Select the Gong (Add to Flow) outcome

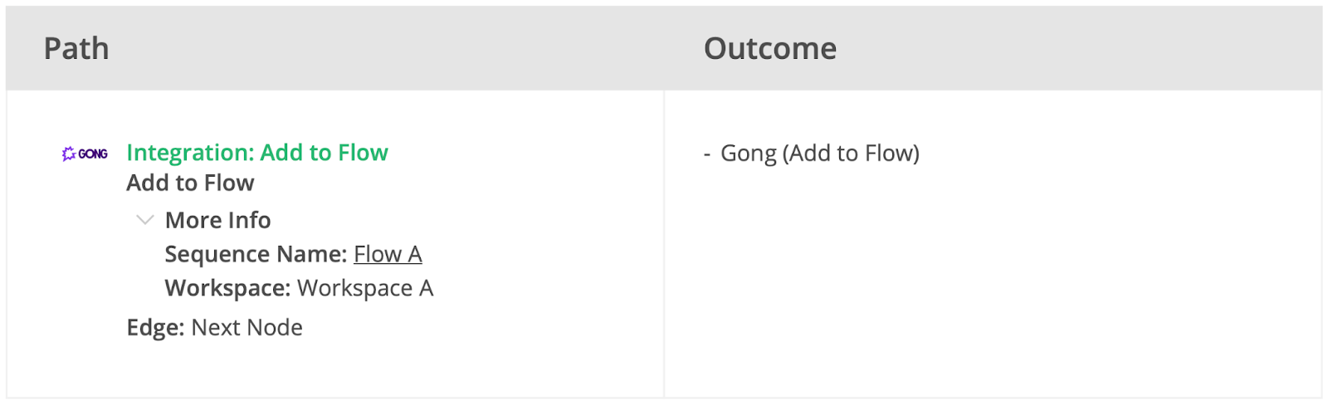[x=820, y=154]
